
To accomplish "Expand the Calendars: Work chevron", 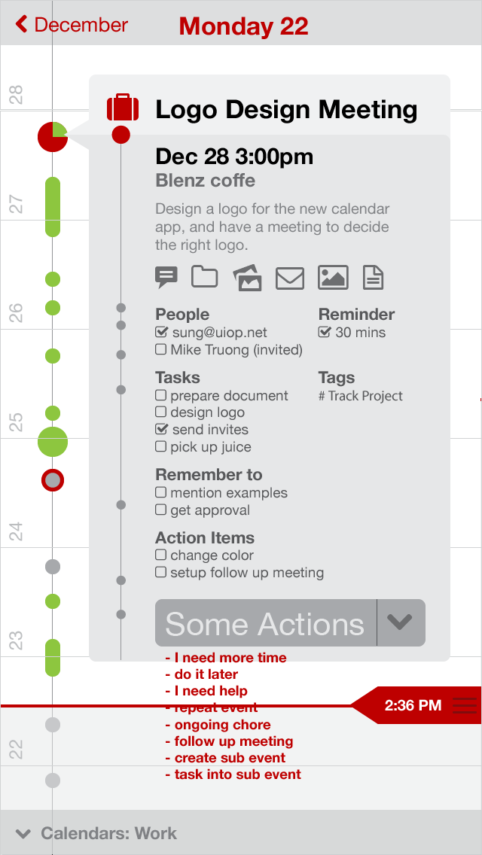I will pyautogui.click(x=23, y=833).
